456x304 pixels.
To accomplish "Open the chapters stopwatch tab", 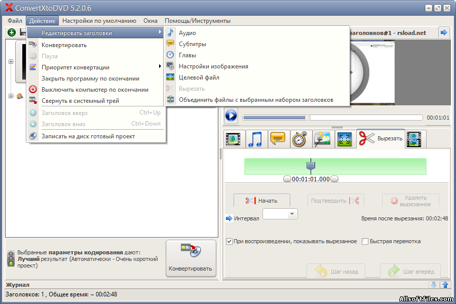I will click(x=300, y=139).
